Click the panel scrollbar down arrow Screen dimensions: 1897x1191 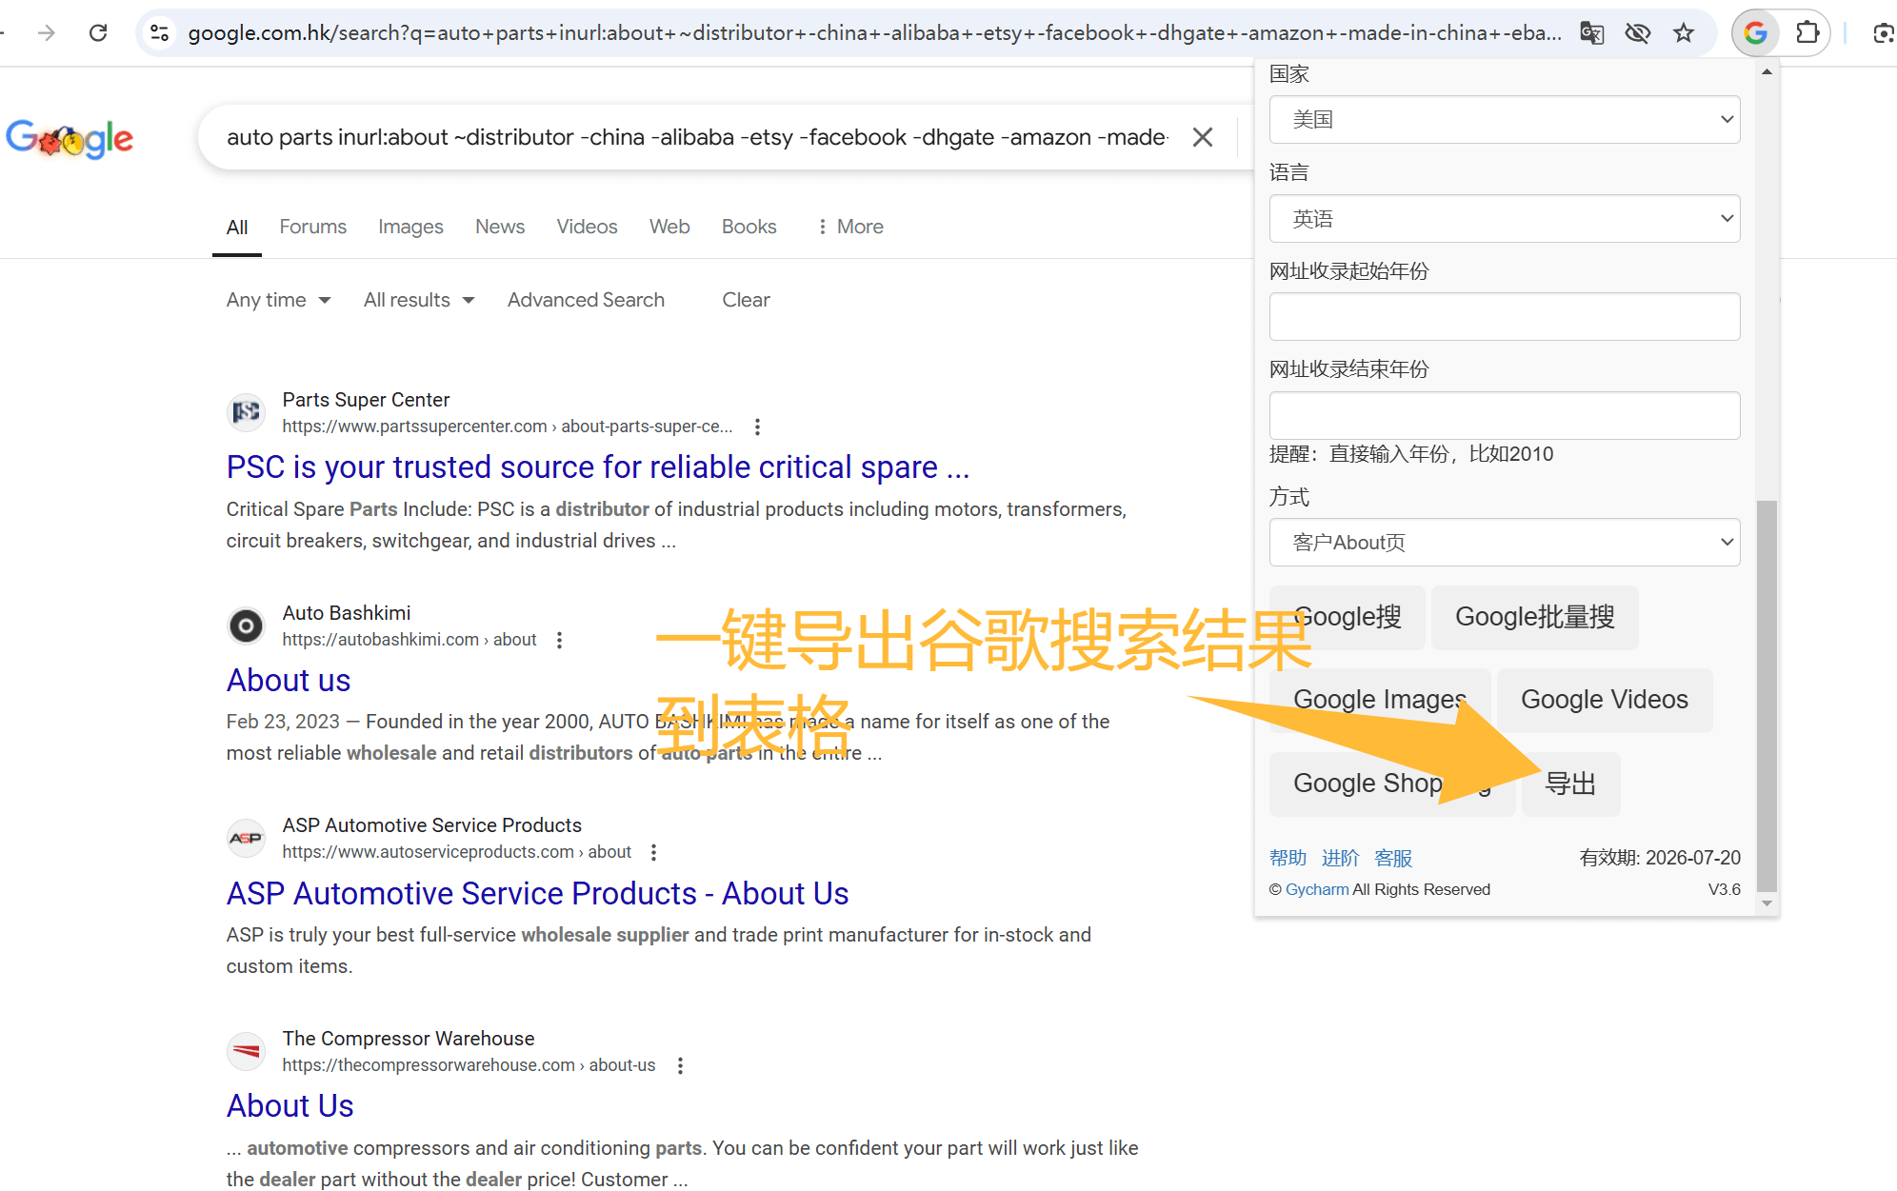[1767, 903]
